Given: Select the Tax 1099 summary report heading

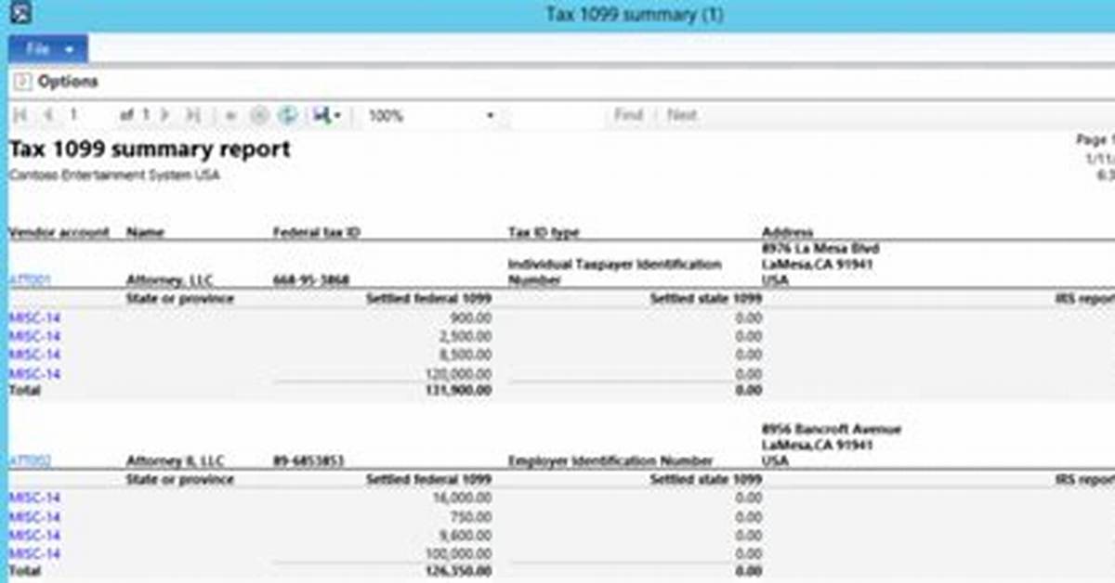Looking at the screenshot, I should click(150, 149).
